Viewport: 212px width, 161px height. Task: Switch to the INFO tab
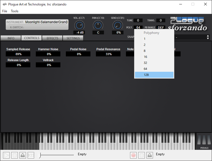pos(11,38)
